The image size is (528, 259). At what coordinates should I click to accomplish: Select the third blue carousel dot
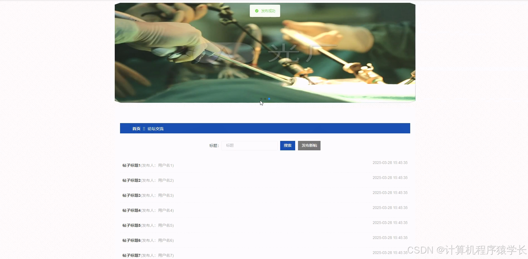(269, 99)
